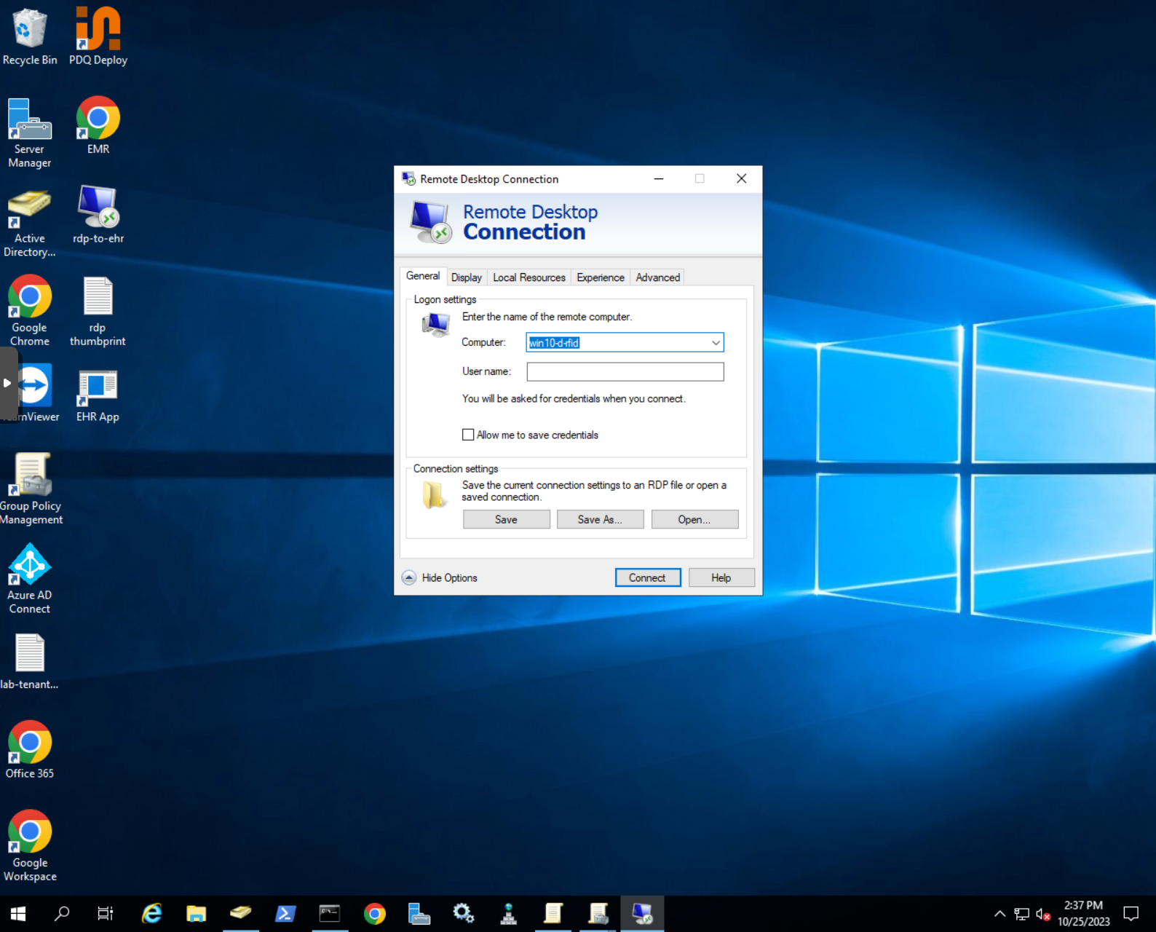Show hidden system tray icons
This screenshot has width=1156, height=932.
click(999, 914)
